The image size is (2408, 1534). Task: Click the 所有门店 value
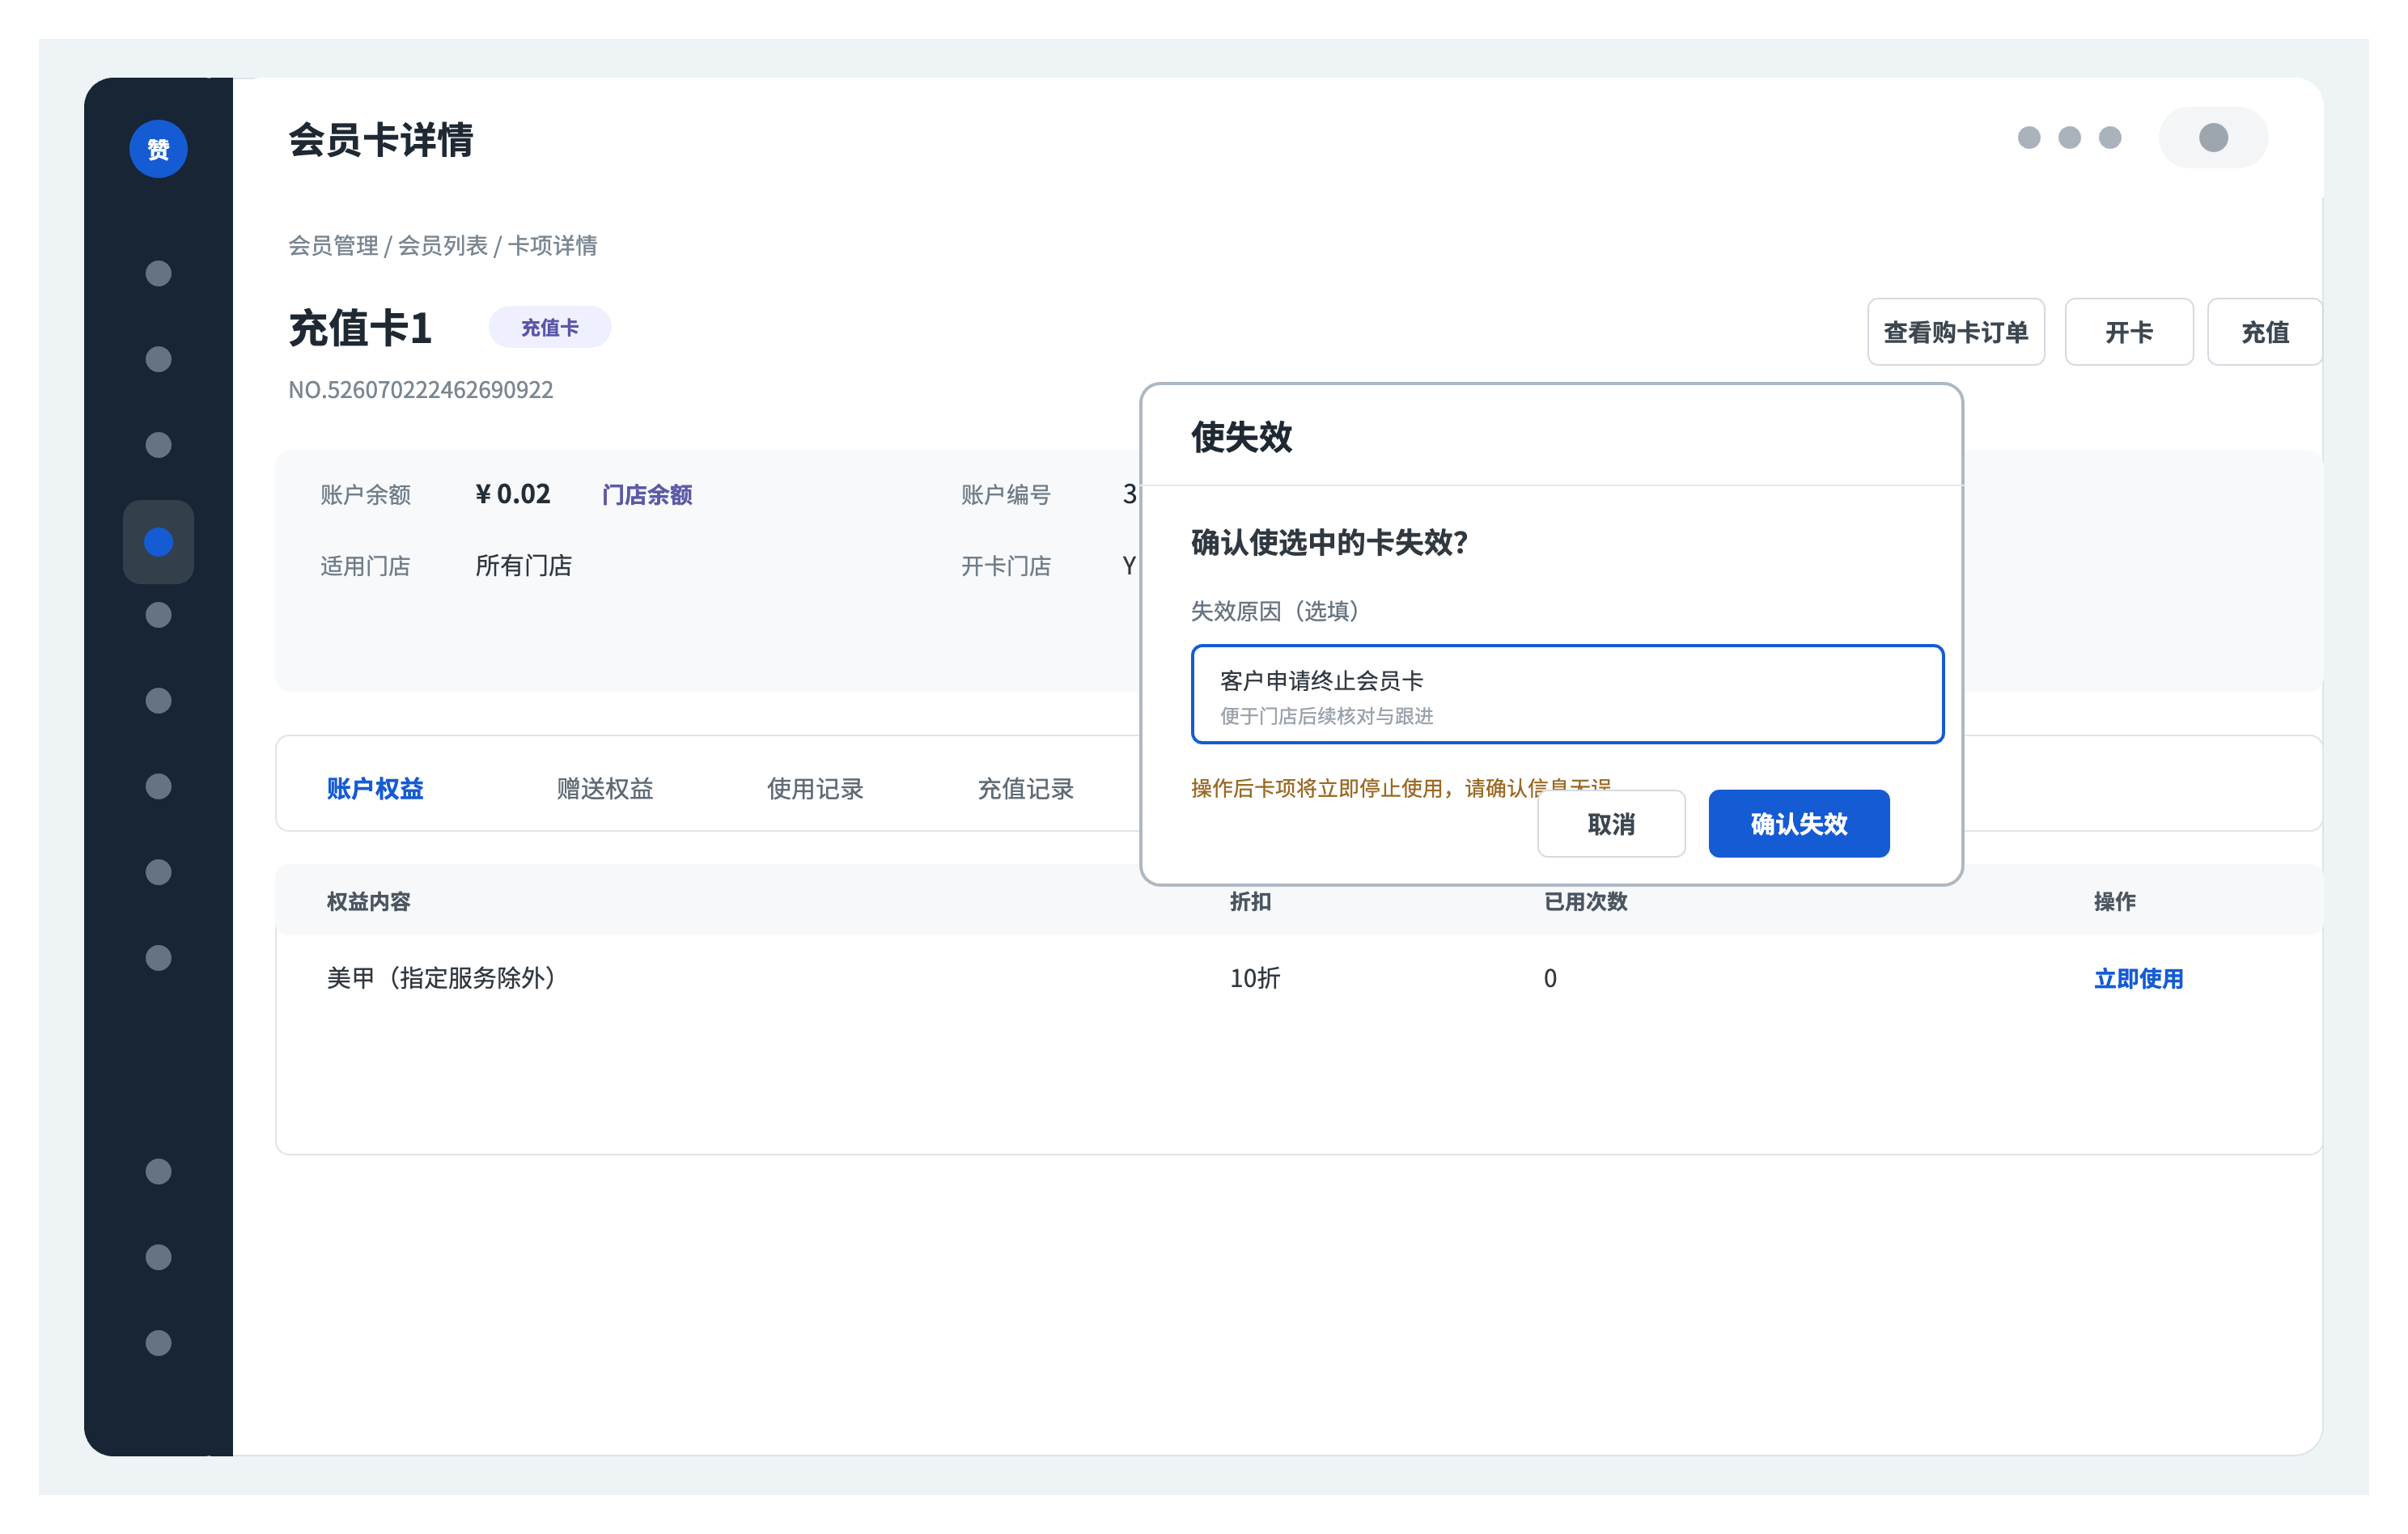(524, 565)
